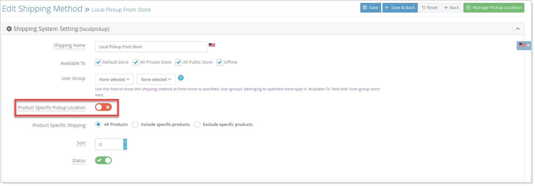Click the blue help question mark icon
This screenshot has width=535, height=186.
(181, 78)
